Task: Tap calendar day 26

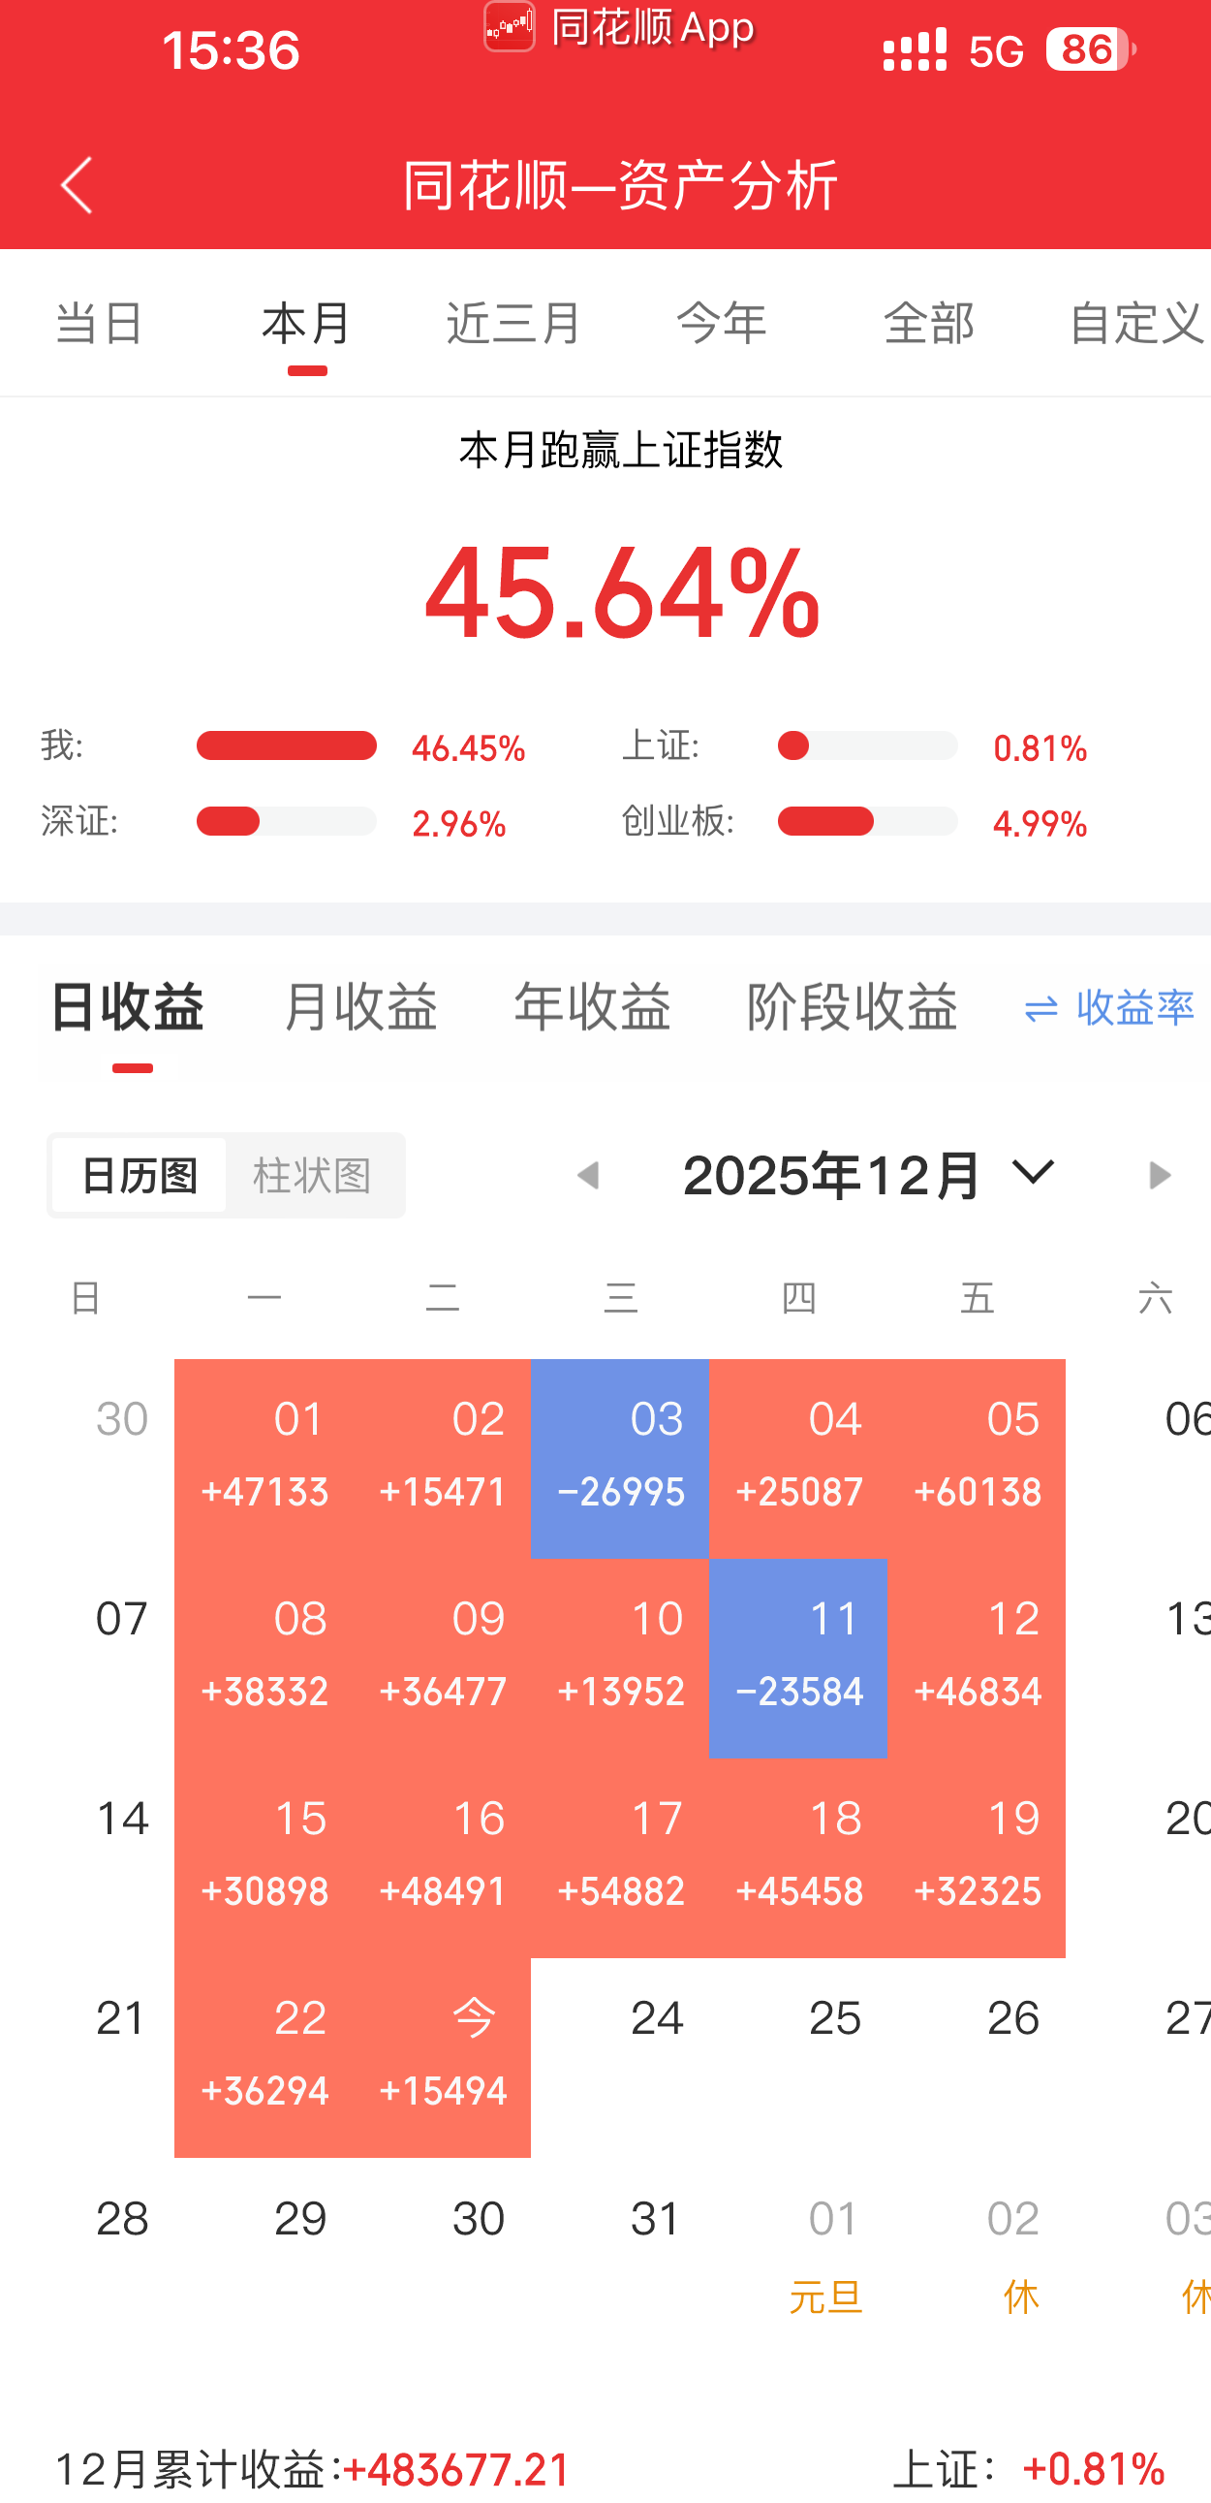Action: (1014, 2019)
